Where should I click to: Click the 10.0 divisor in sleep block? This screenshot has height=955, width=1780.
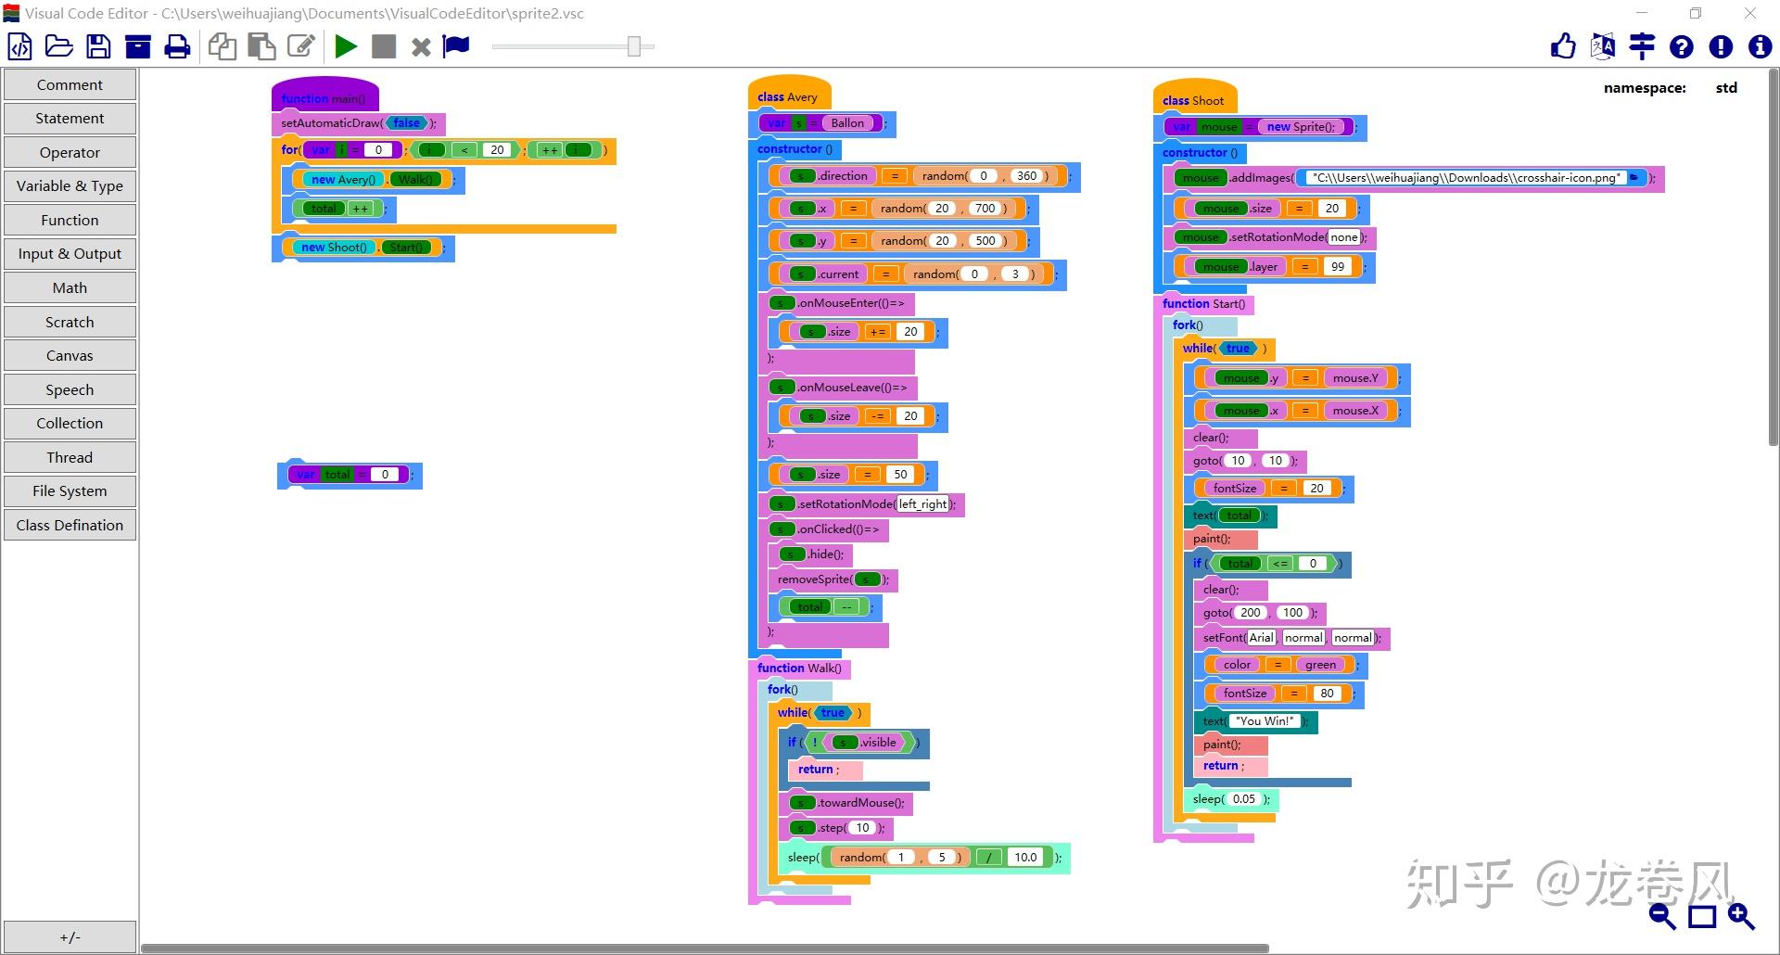(x=1025, y=857)
